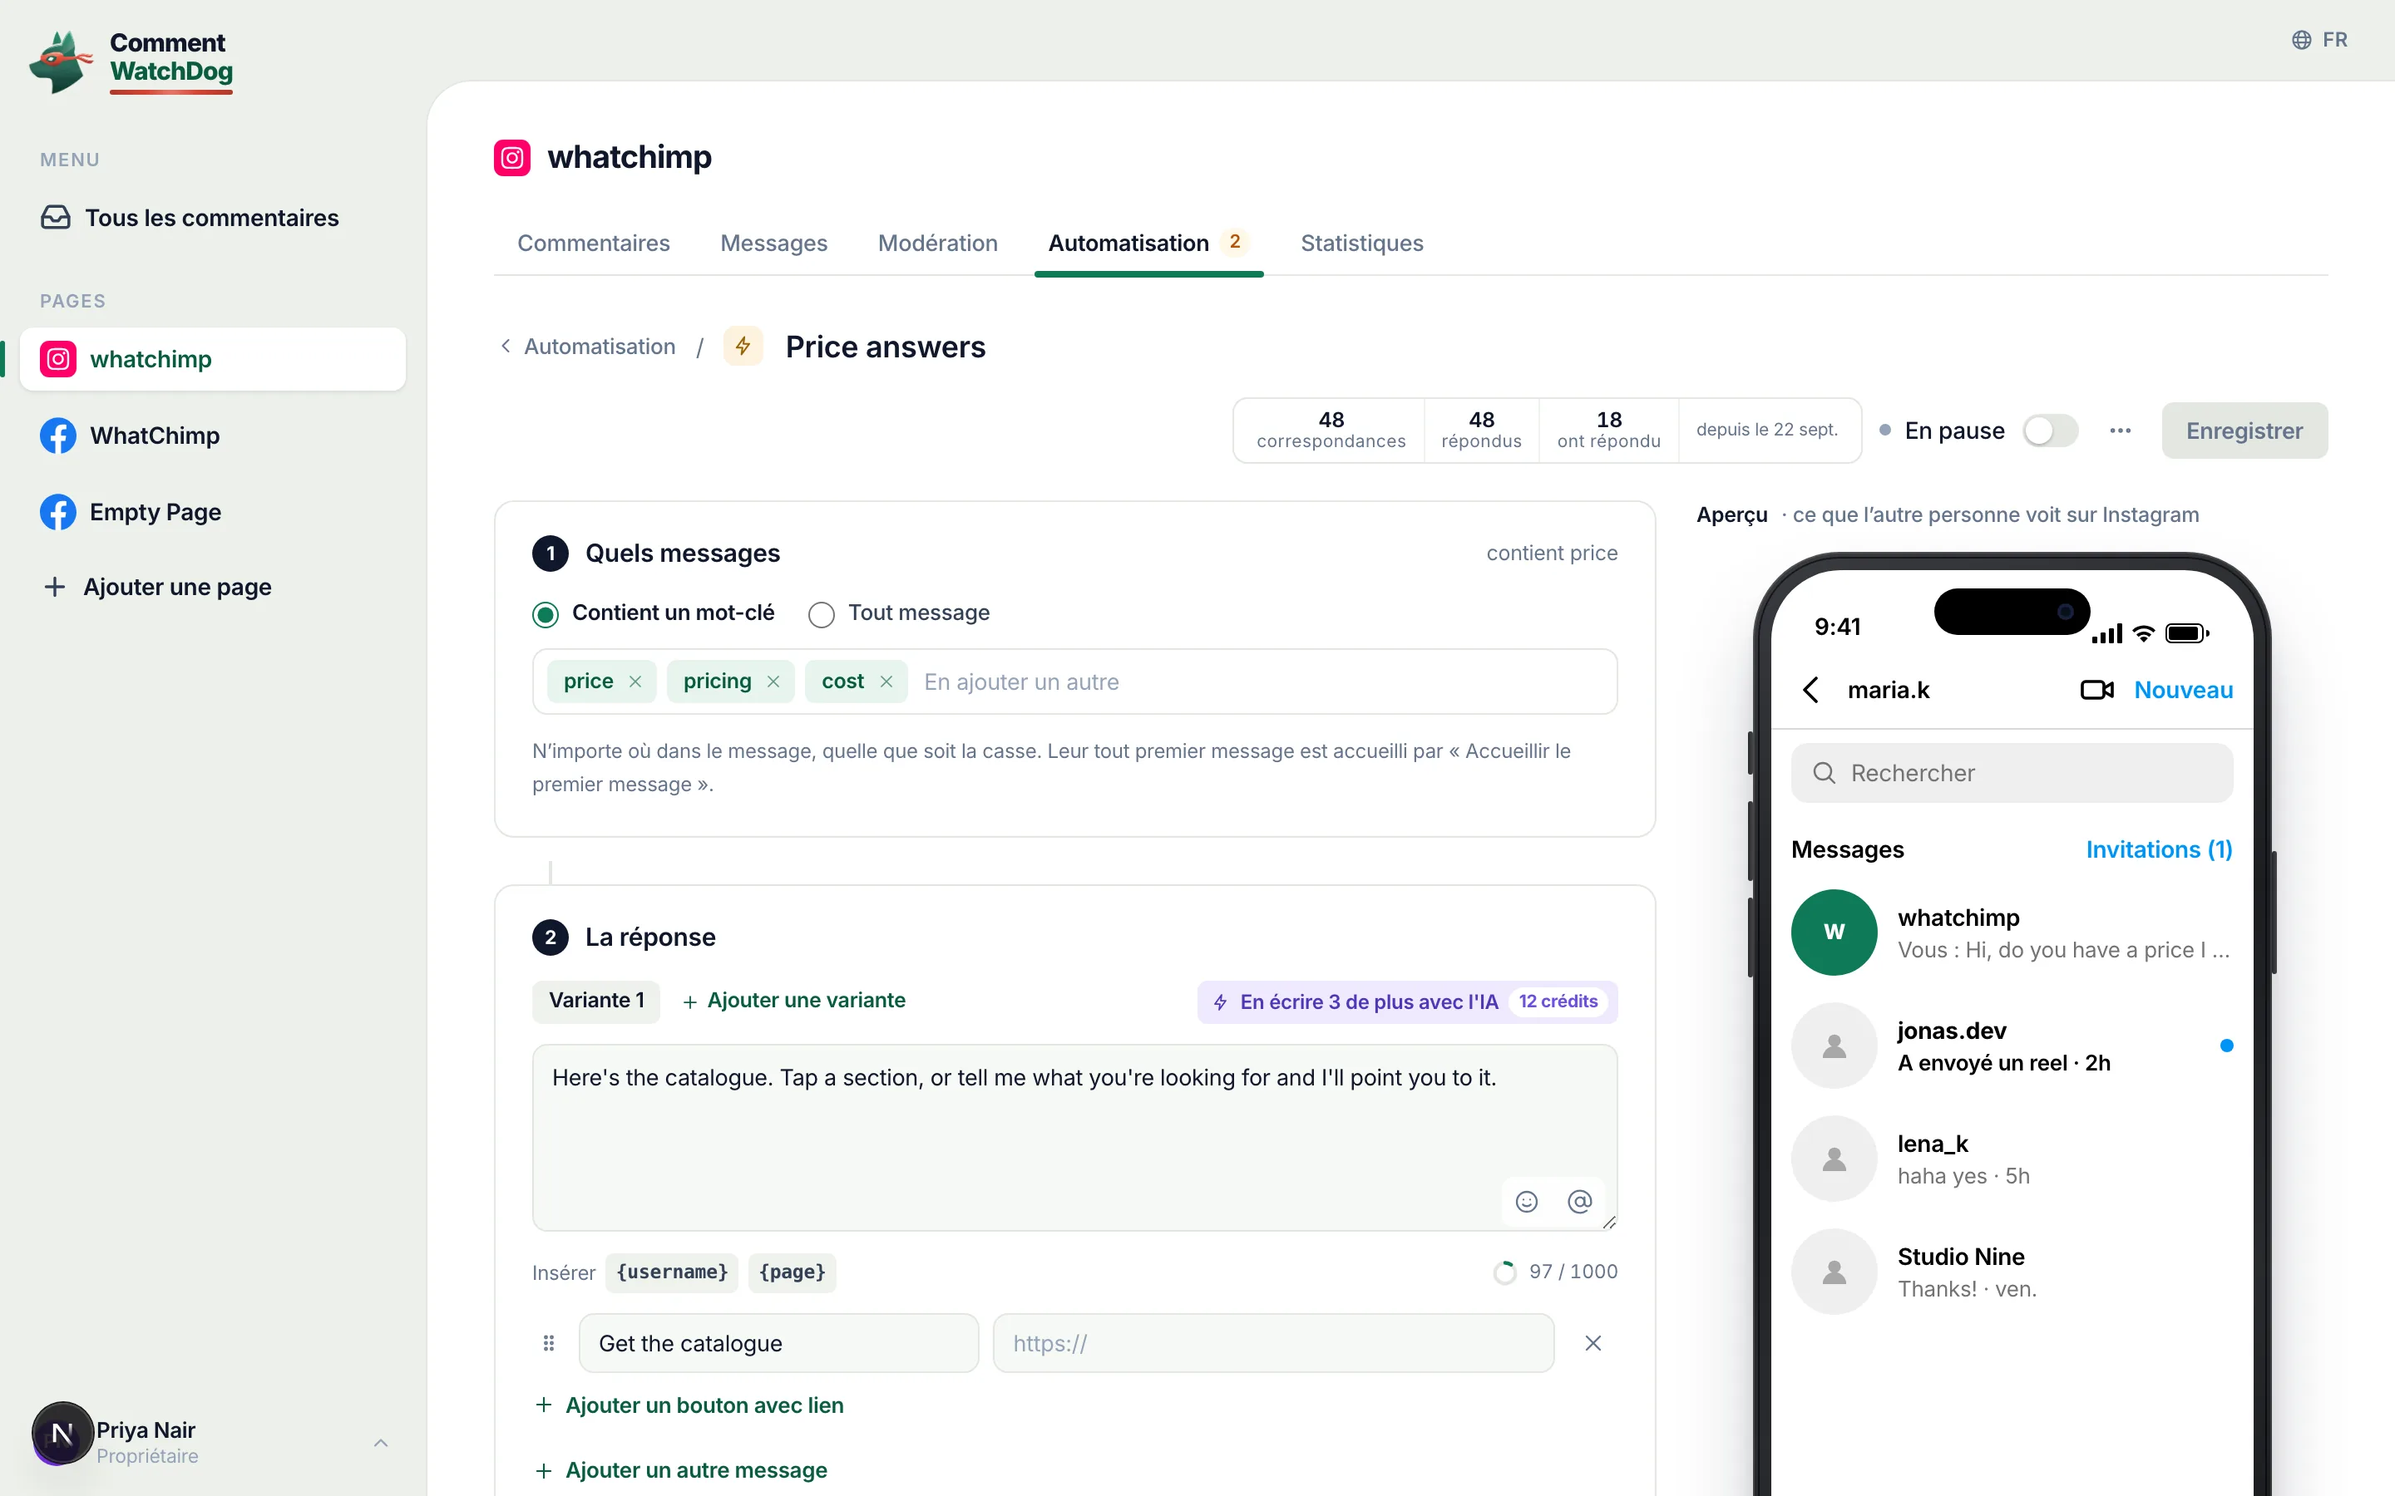Go to the Statistiques tab
Viewport: 2395px width, 1496px height.
[x=1362, y=244]
